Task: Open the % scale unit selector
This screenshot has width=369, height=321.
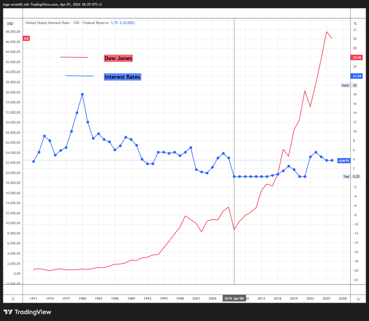Action: tap(355, 24)
